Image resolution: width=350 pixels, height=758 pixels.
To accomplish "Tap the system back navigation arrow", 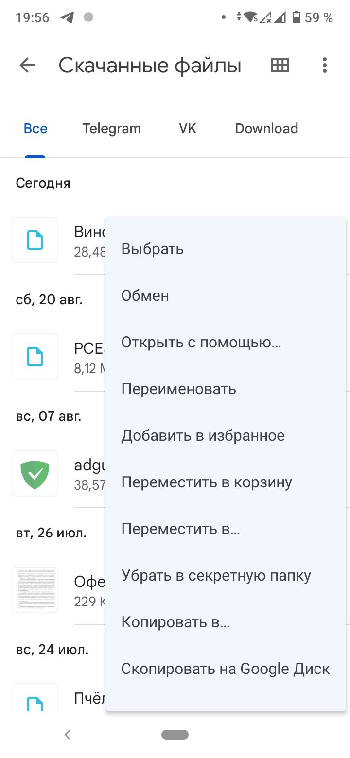I will pos(68,735).
